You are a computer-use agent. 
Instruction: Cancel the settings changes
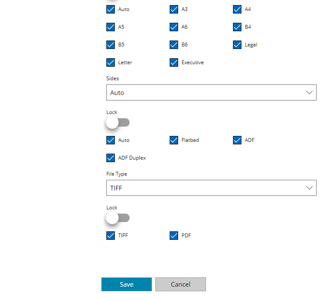[x=181, y=284]
